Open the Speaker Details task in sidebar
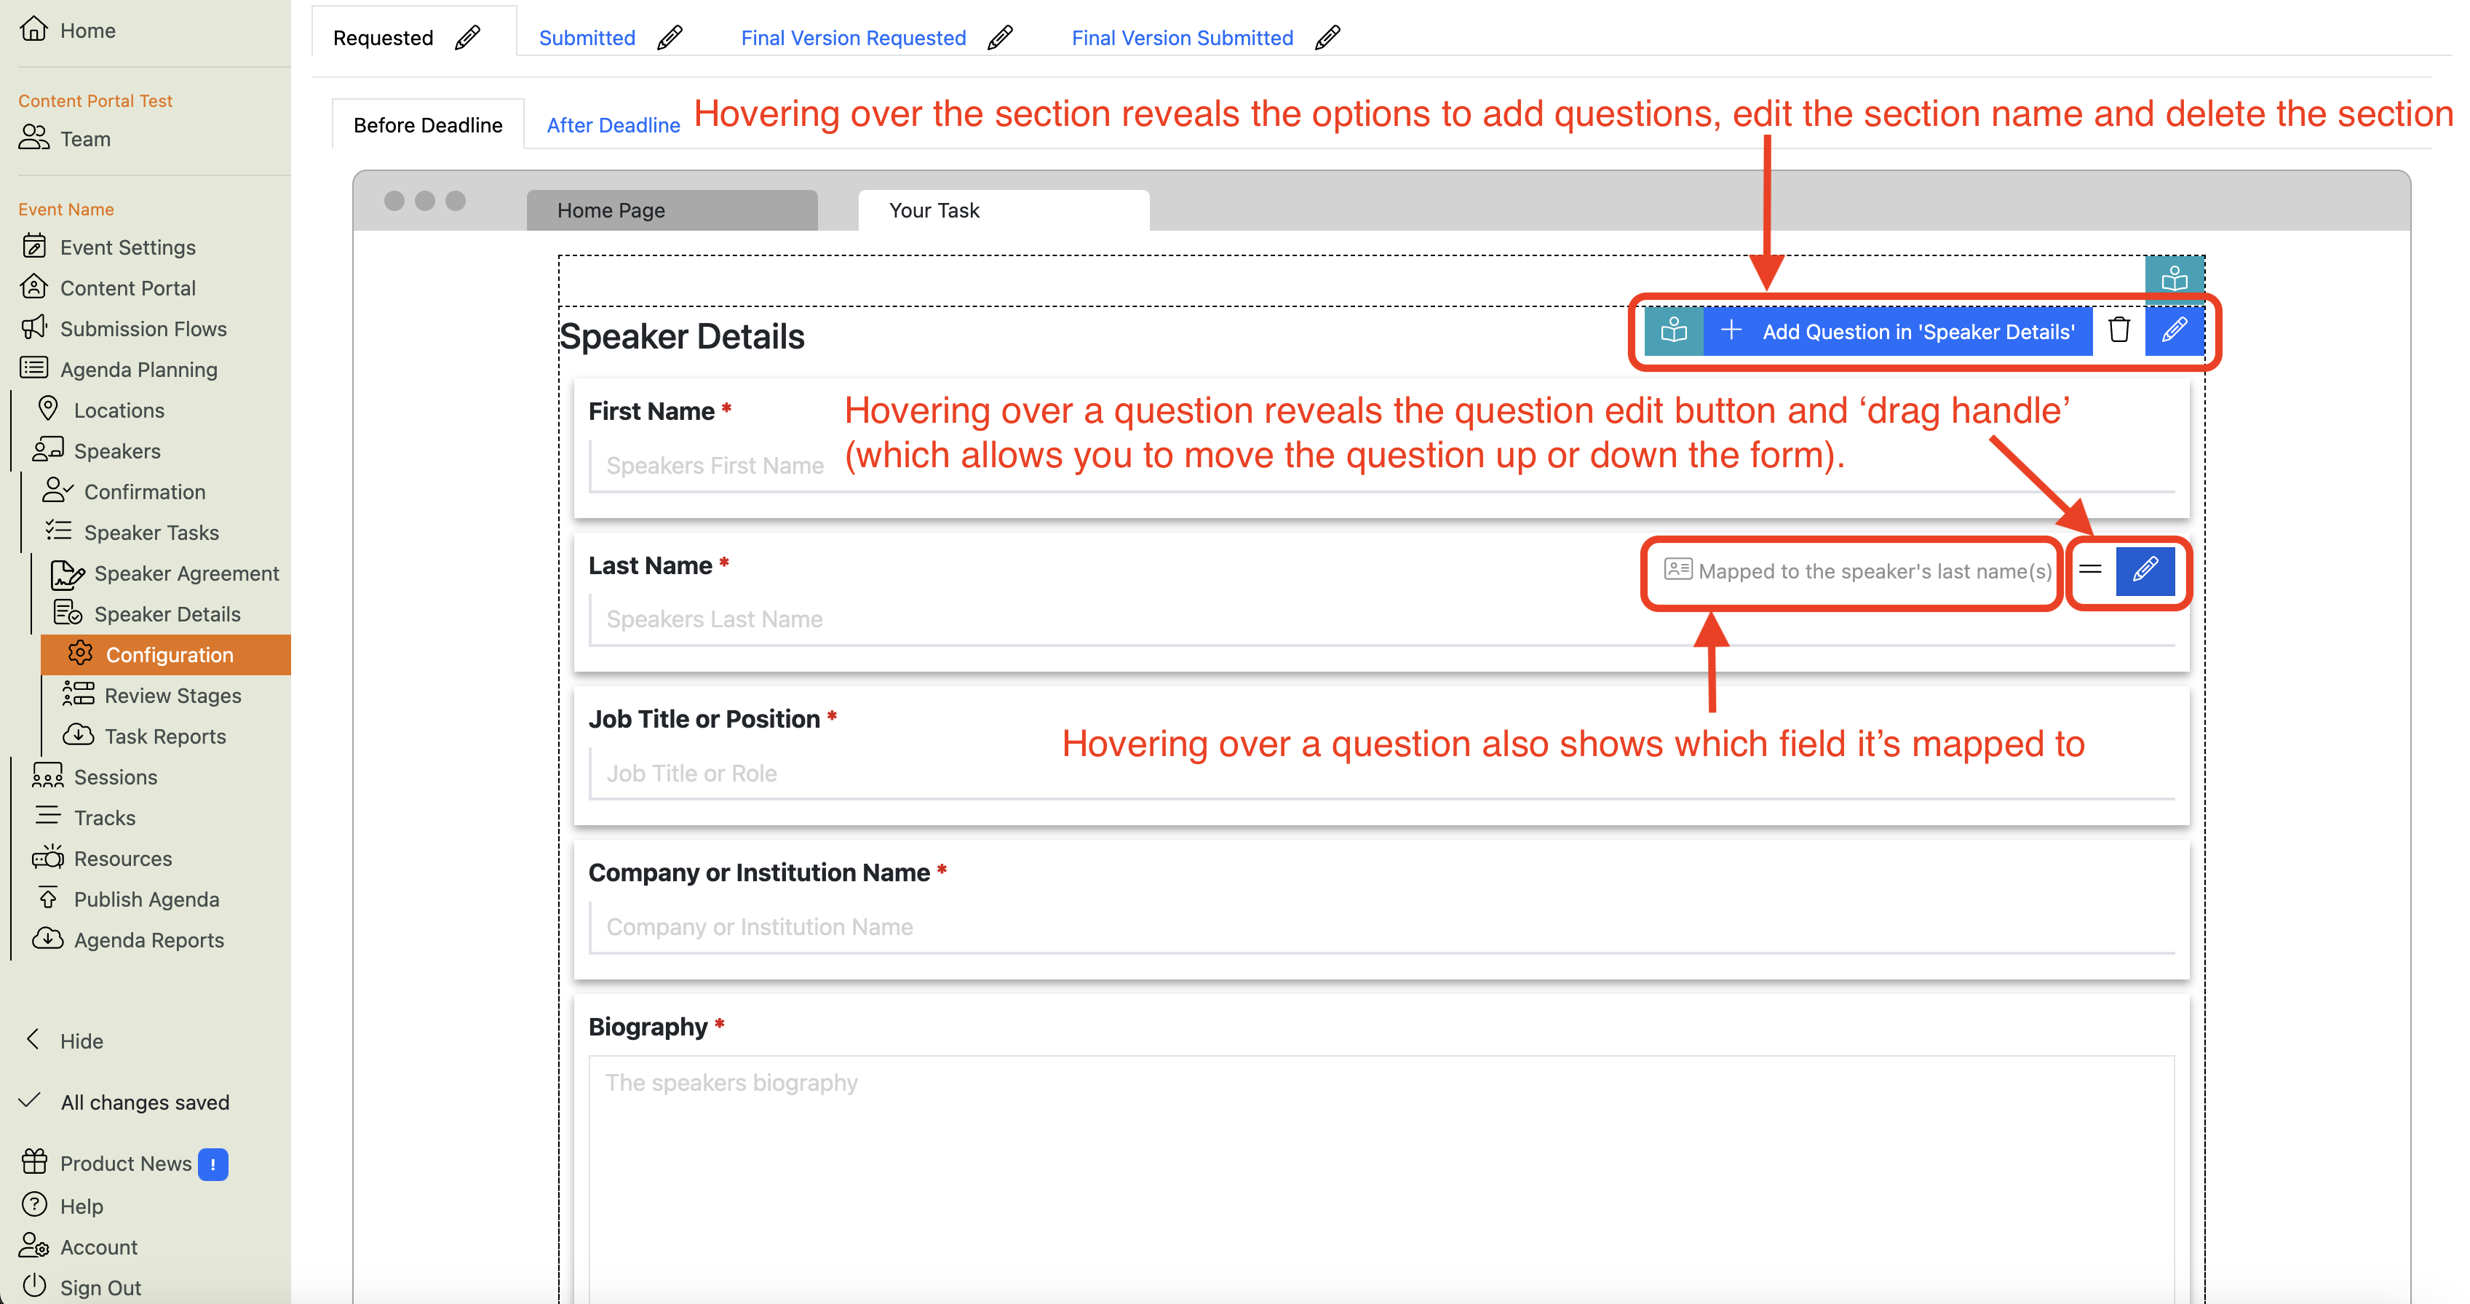 click(x=147, y=613)
